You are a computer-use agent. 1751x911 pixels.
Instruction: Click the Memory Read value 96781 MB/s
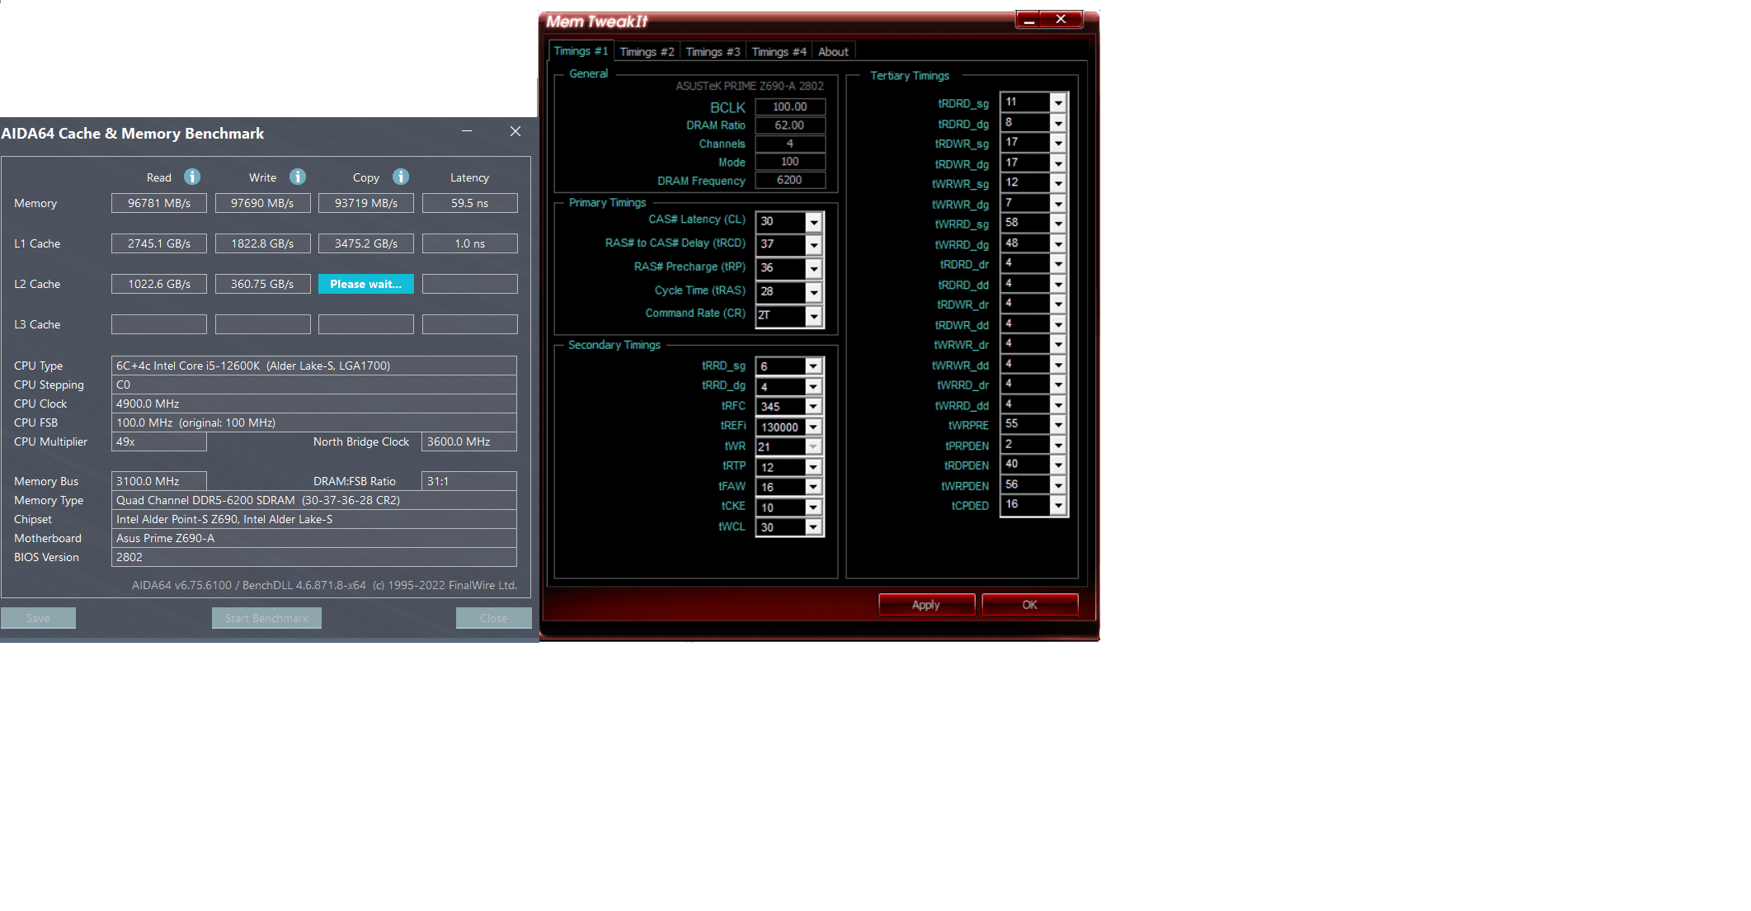159,203
